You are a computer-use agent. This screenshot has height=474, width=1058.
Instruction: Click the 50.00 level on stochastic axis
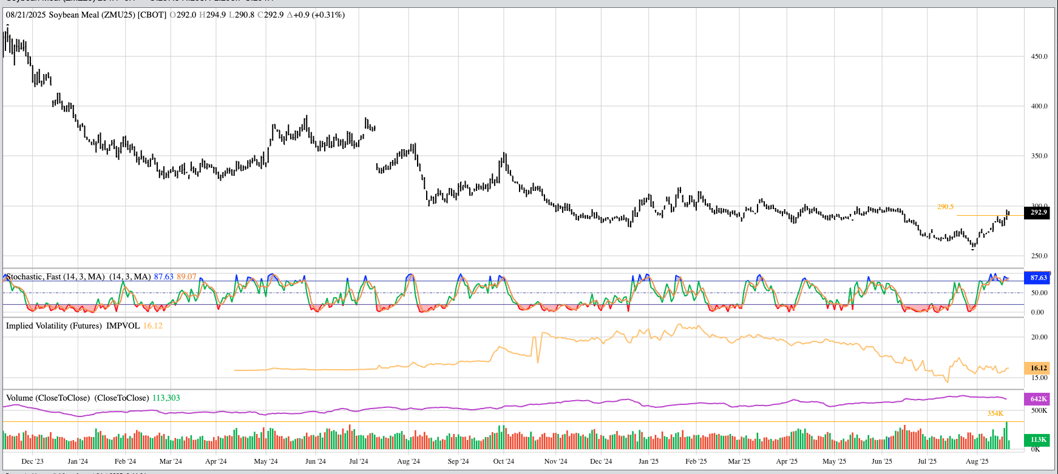pos(1039,293)
